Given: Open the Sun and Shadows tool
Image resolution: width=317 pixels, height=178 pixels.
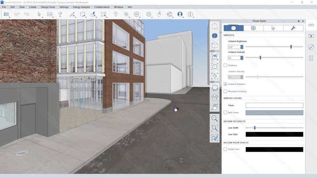Looking at the screenshot, I should click(126, 14).
